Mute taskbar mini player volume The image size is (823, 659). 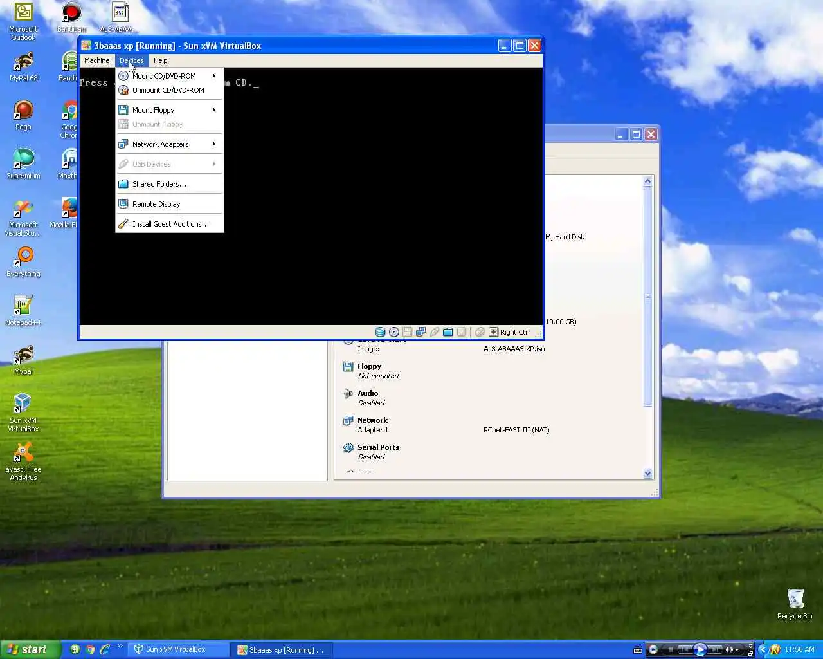click(728, 649)
